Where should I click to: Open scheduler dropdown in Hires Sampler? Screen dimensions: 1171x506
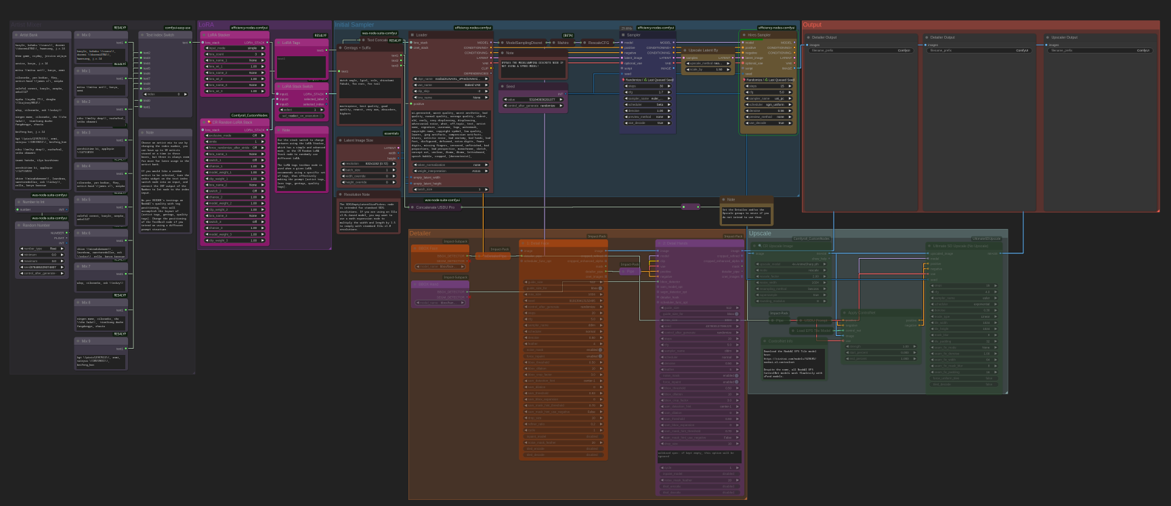coord(769,105)
